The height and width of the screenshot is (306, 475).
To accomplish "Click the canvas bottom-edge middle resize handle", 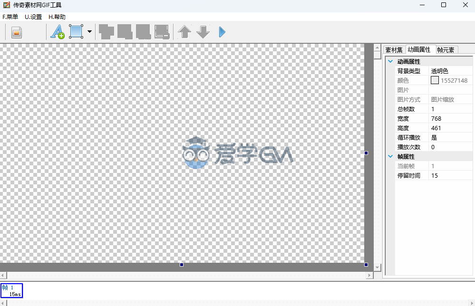I will (x=182, y=265).
